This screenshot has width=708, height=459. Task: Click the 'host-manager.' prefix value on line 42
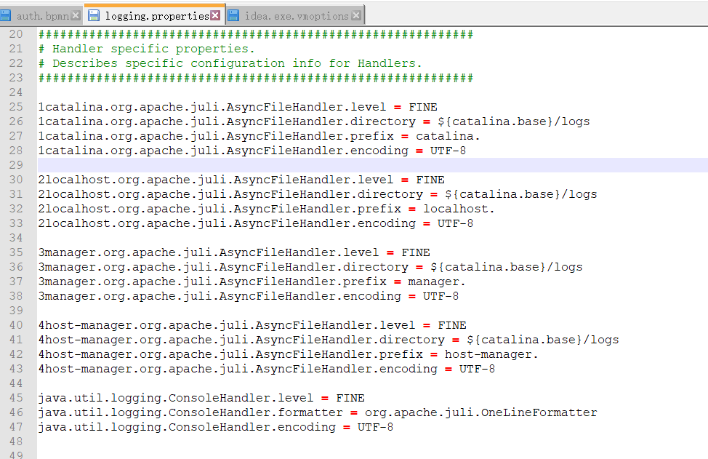tap(491, 355)
